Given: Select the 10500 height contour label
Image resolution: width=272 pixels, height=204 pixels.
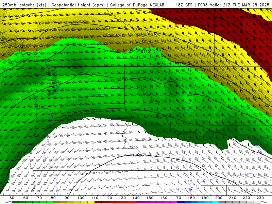Looking at the screenshot, I should [x=125, y=79].
